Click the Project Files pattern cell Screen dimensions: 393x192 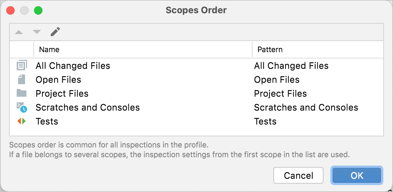tap(280, 94)
